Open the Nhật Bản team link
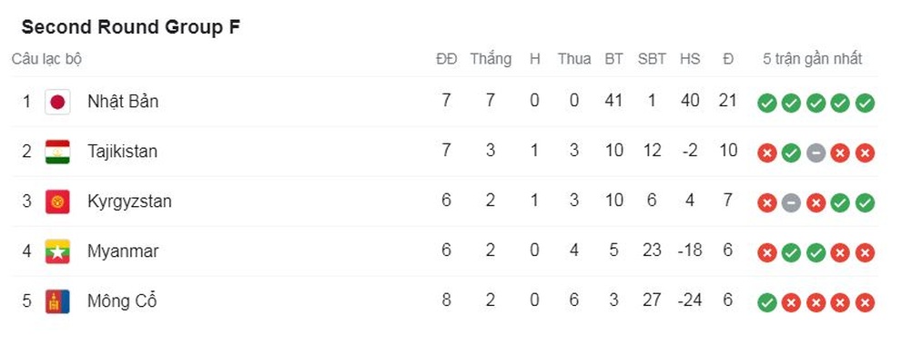Image resolution: width=901 pixels, height=345 pixels. tap(122, 102)
